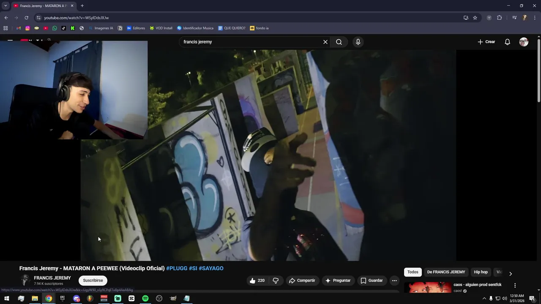Image resolution: width=541 pixels, height=304 pixels.
Task: Open the 'Imagenes IA' bookmark
Action: coord(101,28)
